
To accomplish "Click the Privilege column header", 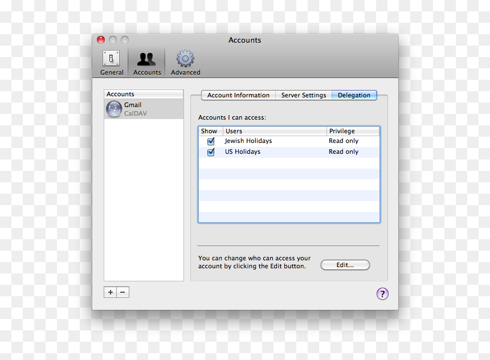I will coord(353,131).
